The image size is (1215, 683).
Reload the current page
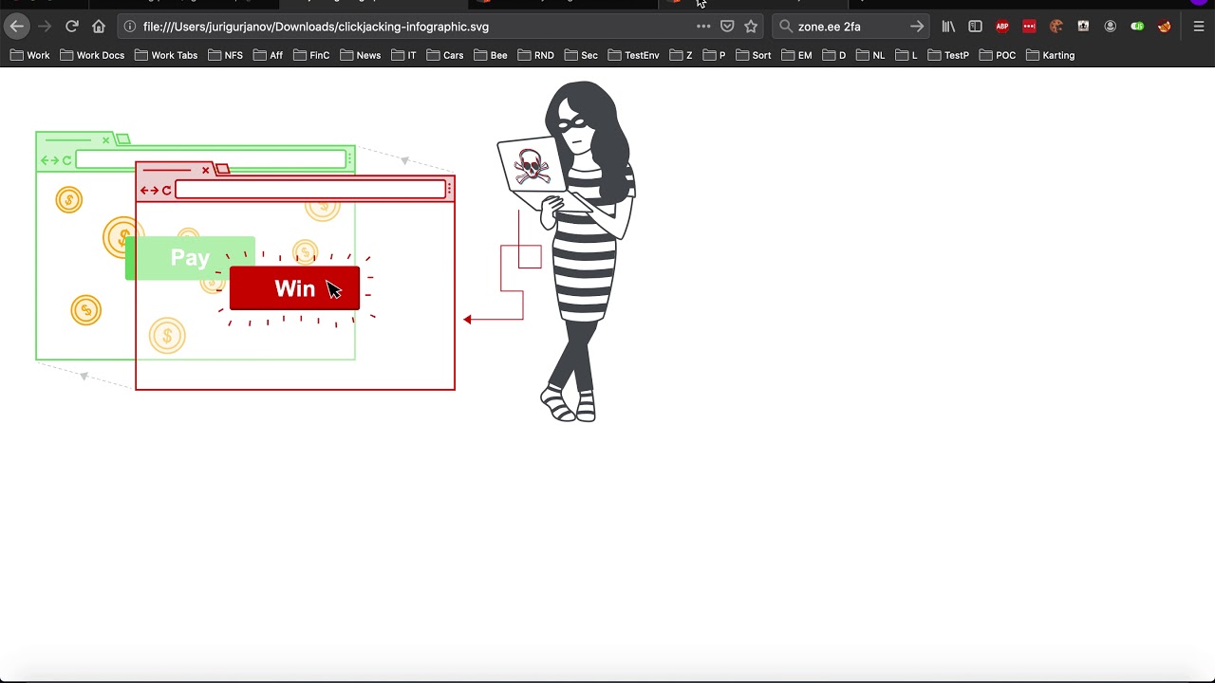71,27
